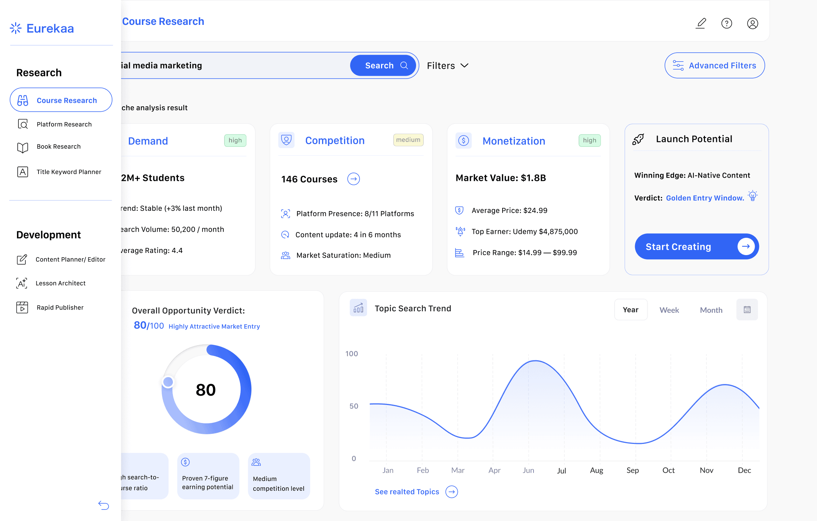Click the blue Search button
The width and height of the screenshot is (817, 521).
383,66
